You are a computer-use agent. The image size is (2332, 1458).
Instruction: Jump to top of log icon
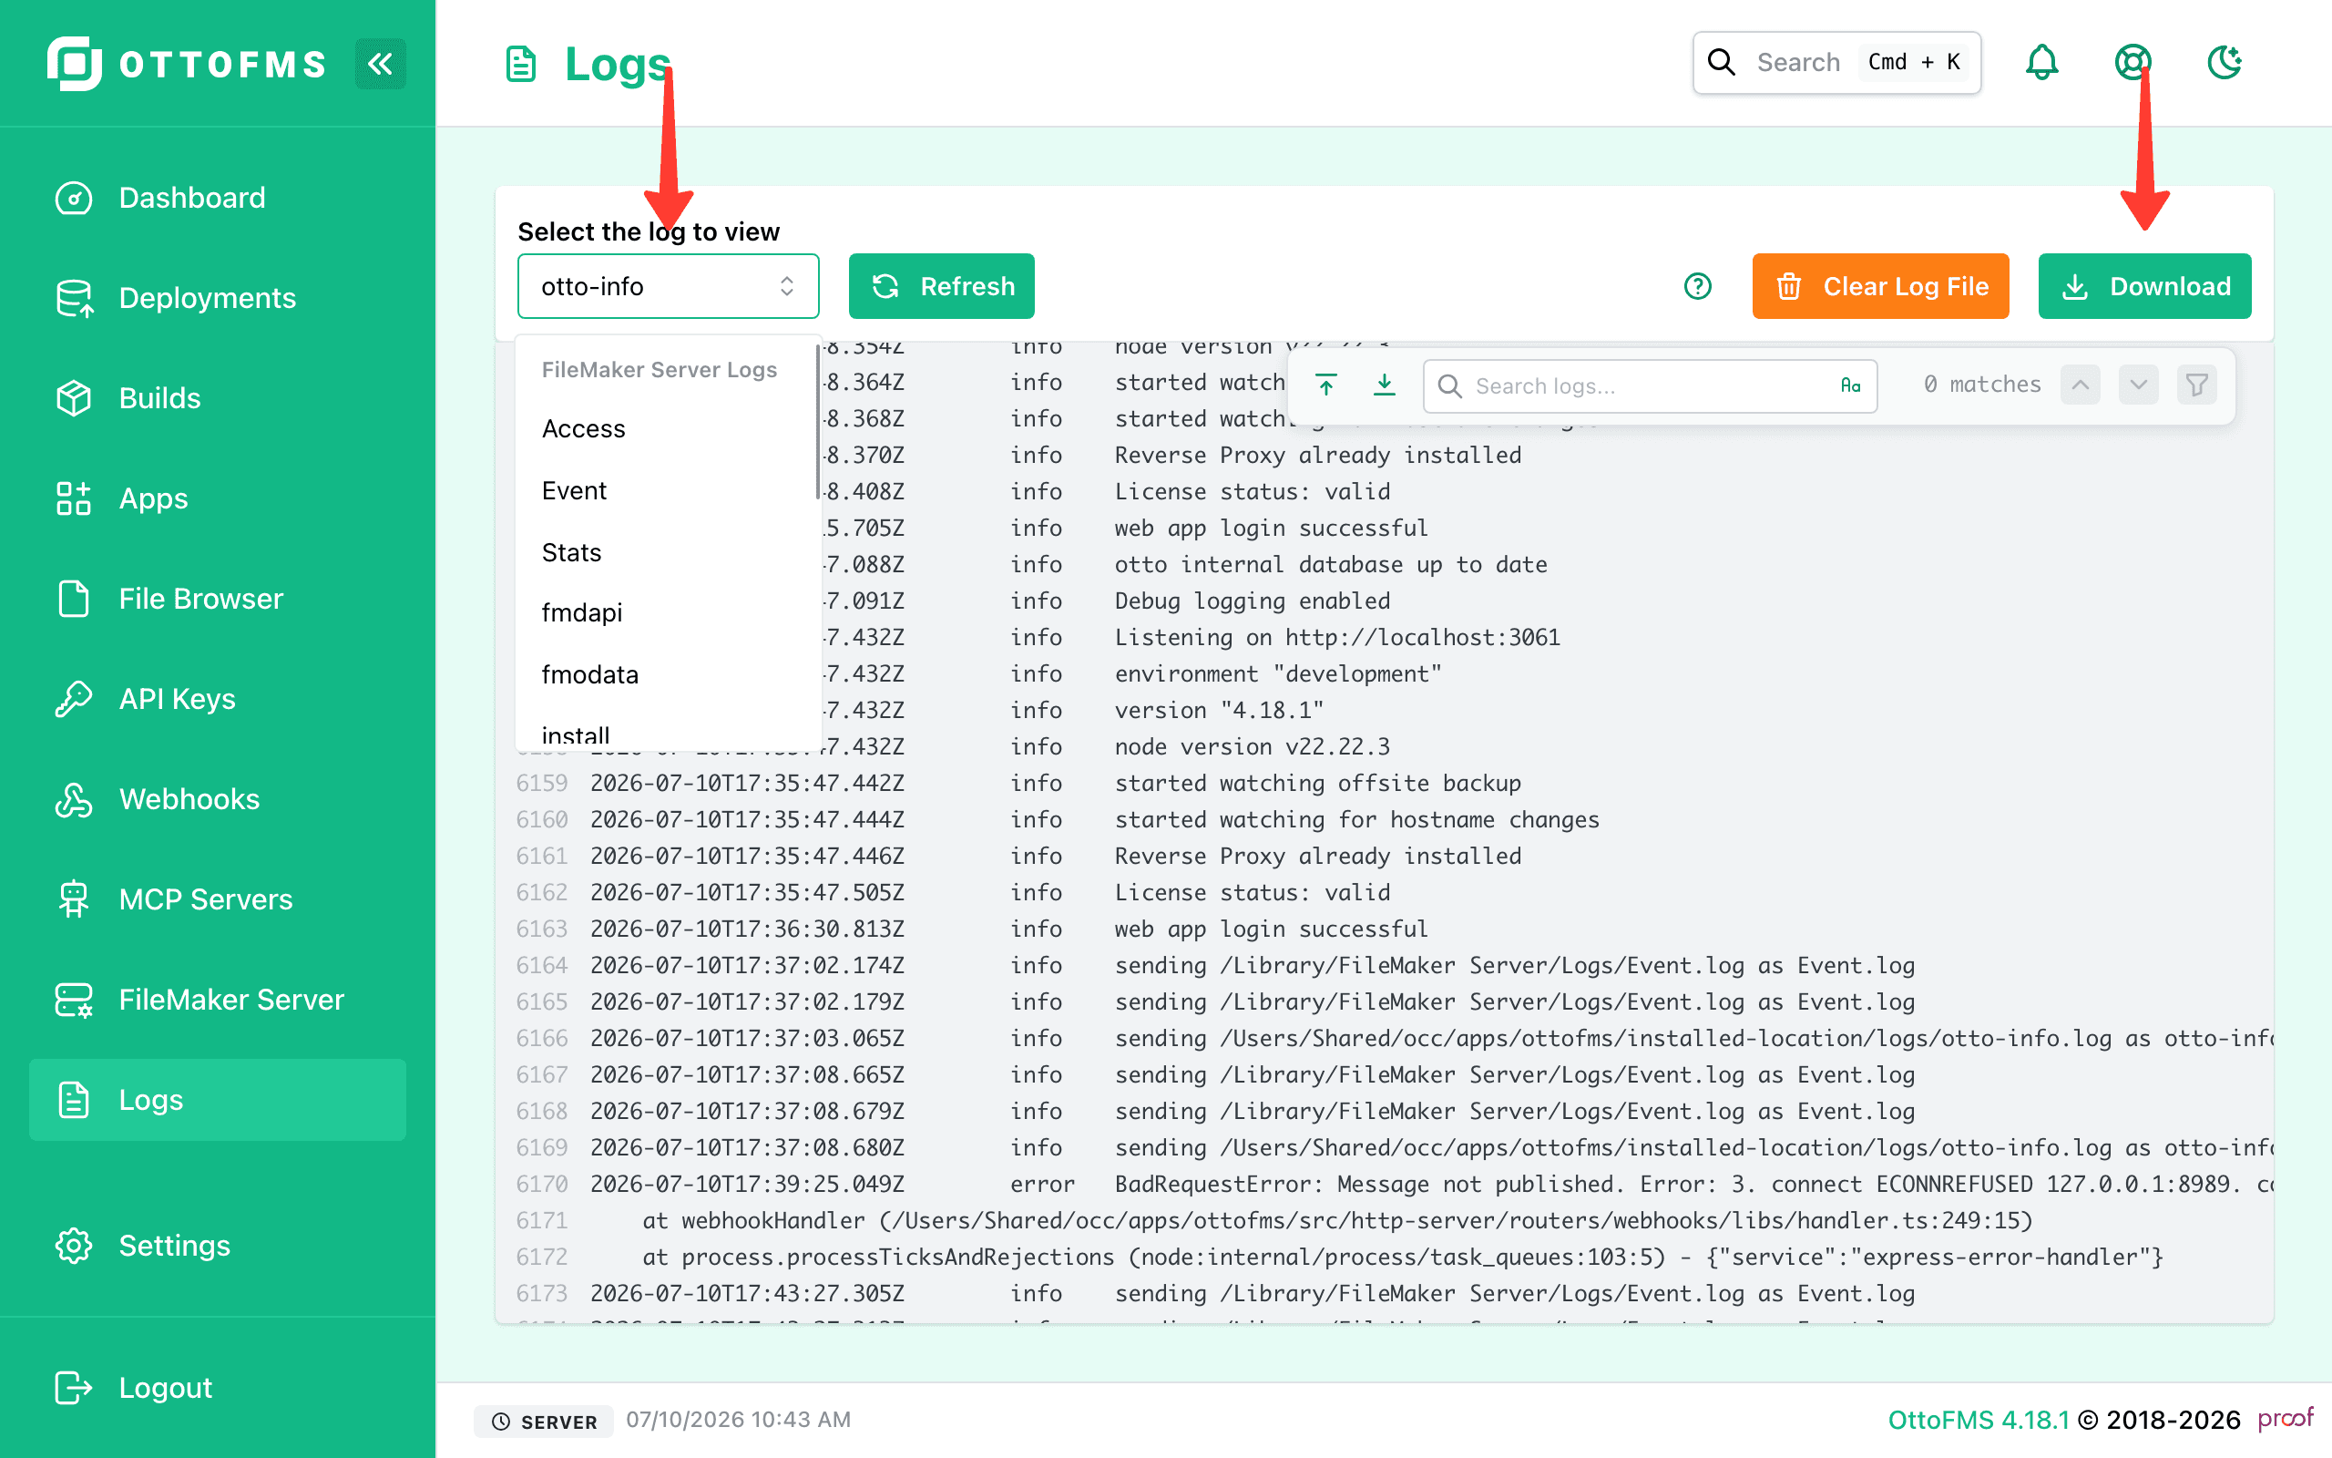pos(1326,385)
